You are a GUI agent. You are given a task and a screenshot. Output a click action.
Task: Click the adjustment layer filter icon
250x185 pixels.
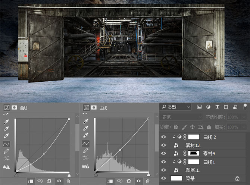point(209,107)
